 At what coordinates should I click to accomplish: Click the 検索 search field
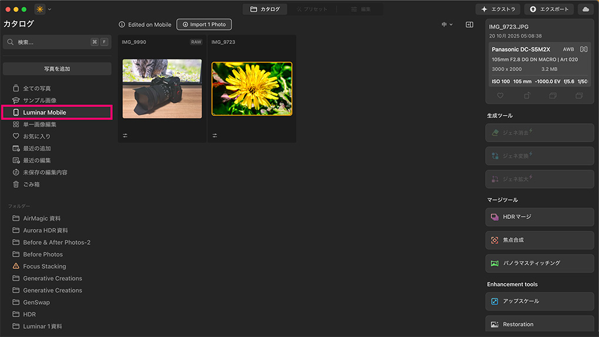pos(47,42)
